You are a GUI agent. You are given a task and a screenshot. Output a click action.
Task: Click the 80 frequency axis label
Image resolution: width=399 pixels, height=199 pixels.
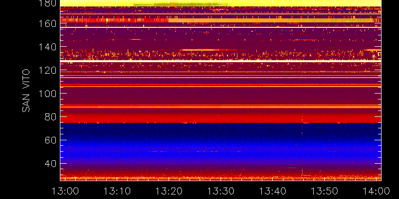(x=50, y=117)
